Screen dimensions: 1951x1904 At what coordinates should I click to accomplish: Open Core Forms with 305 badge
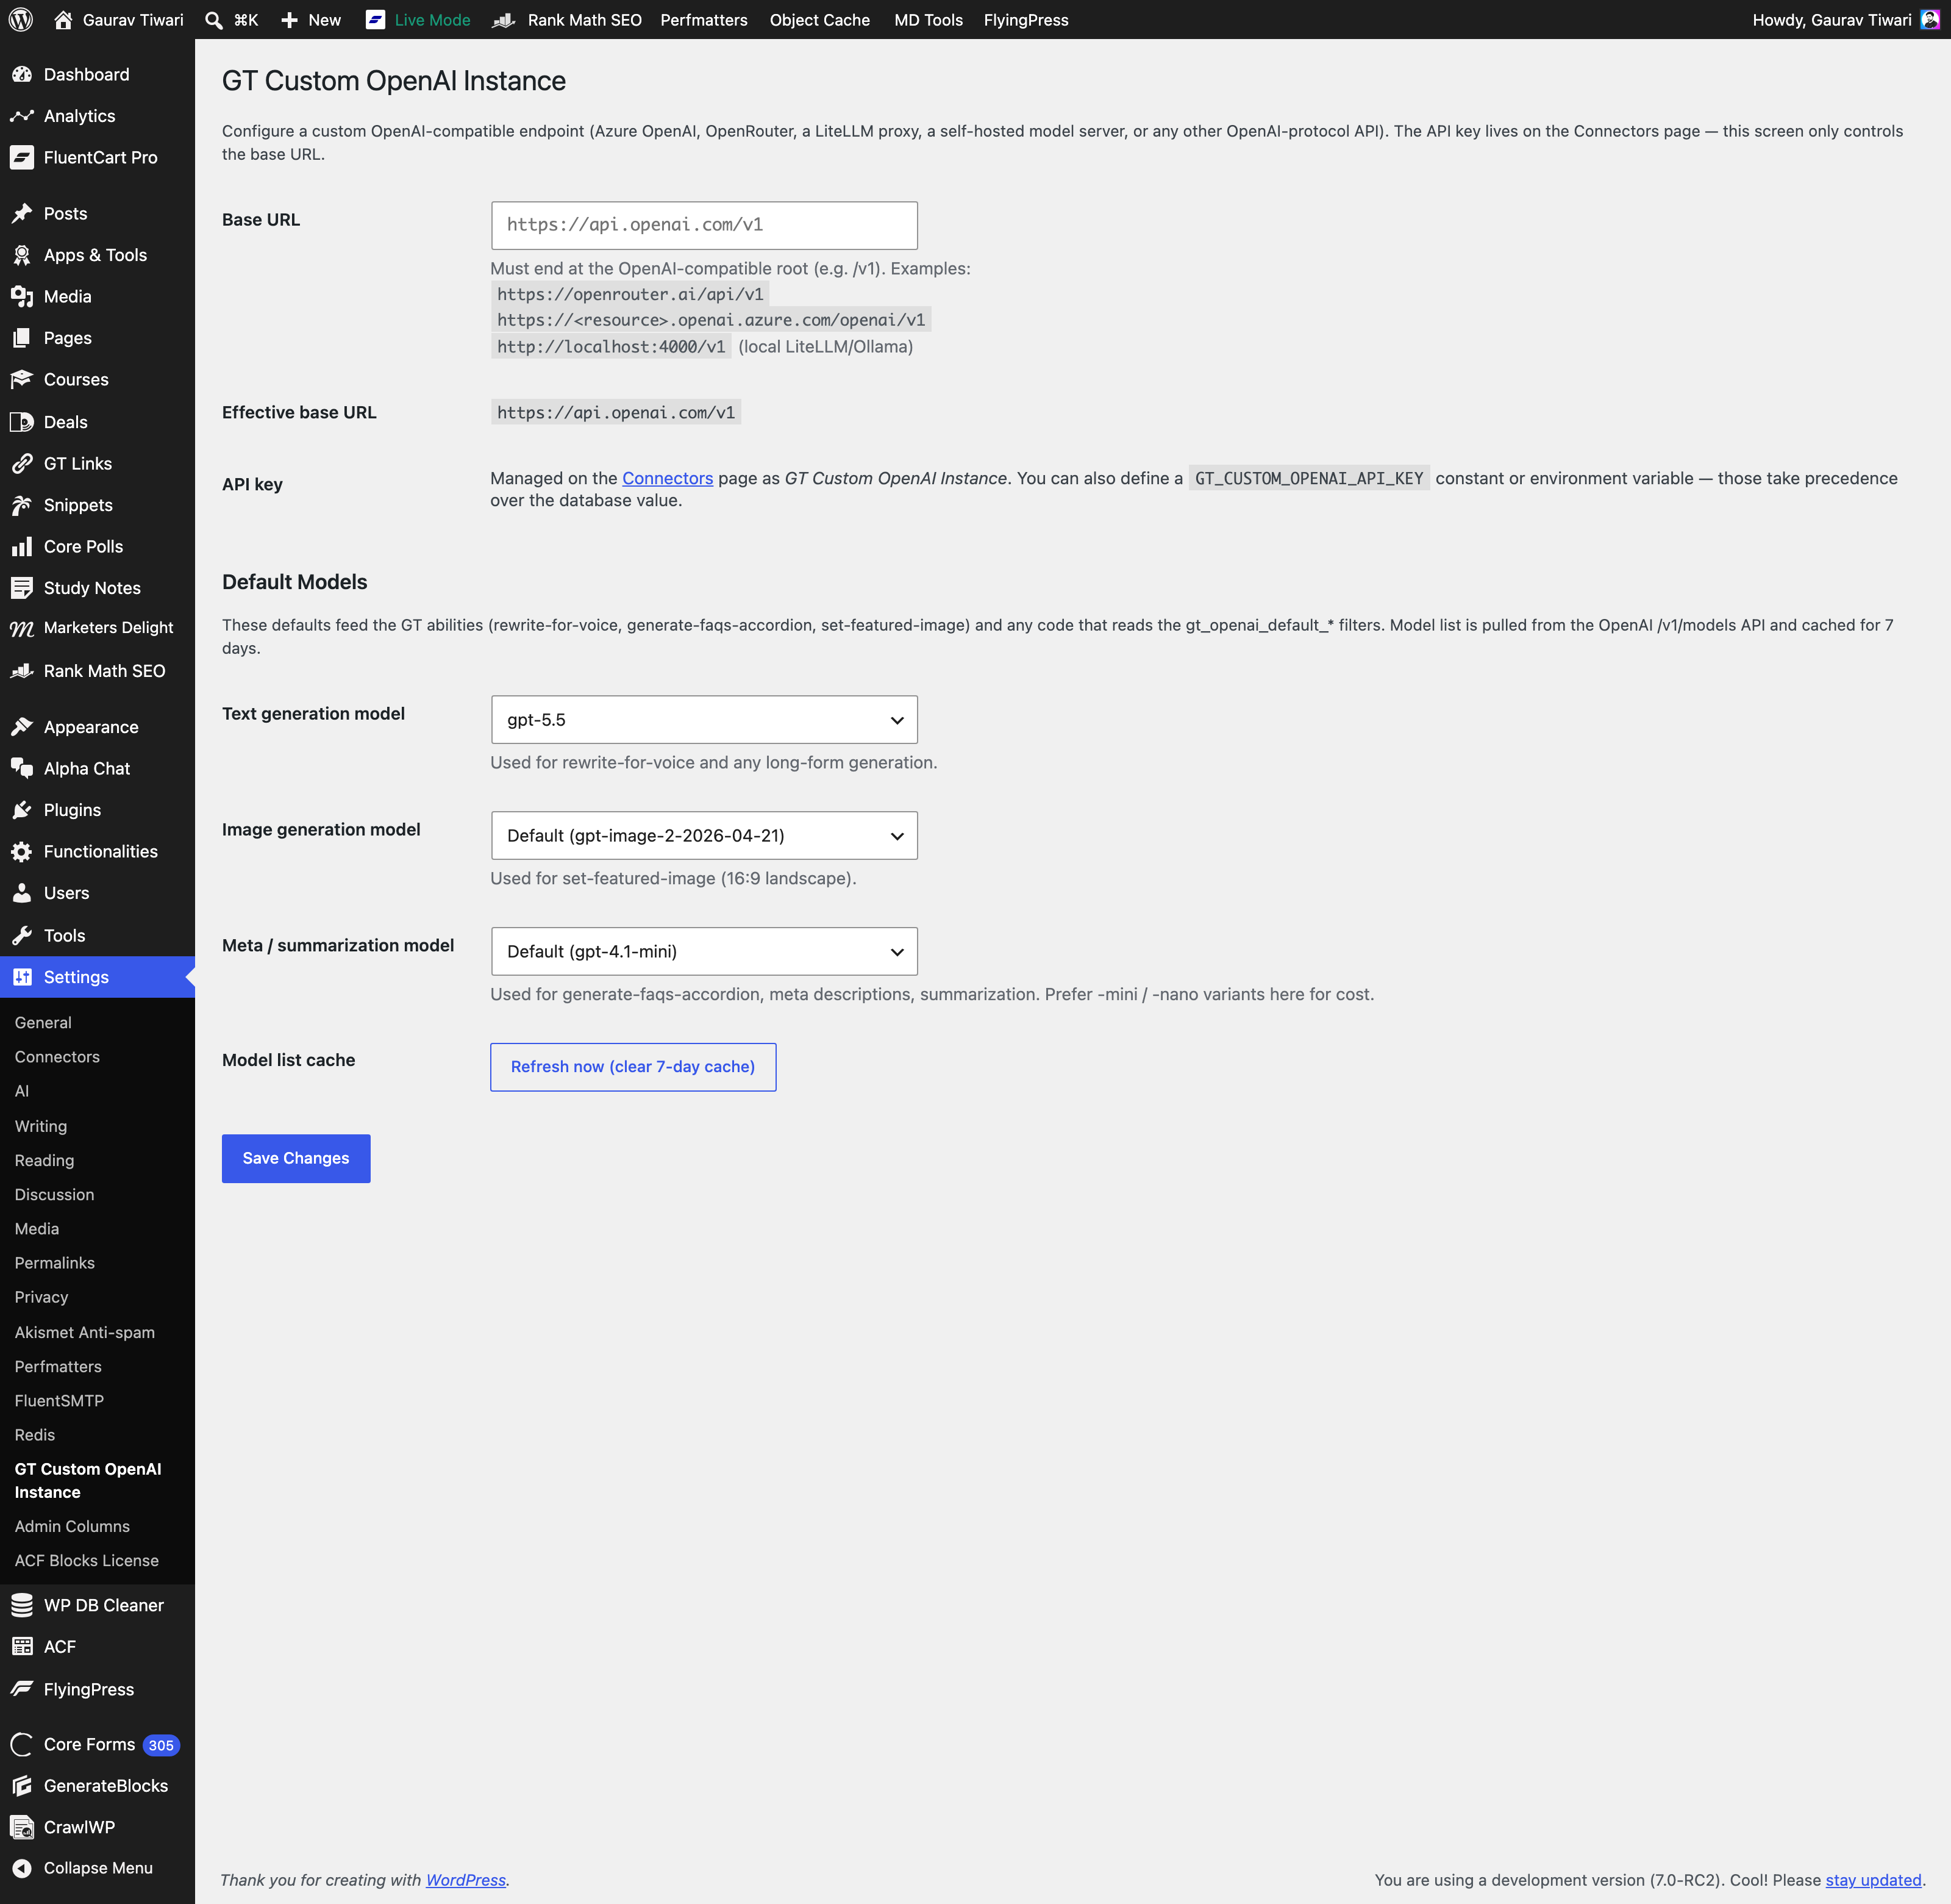tap(97, 1745)
